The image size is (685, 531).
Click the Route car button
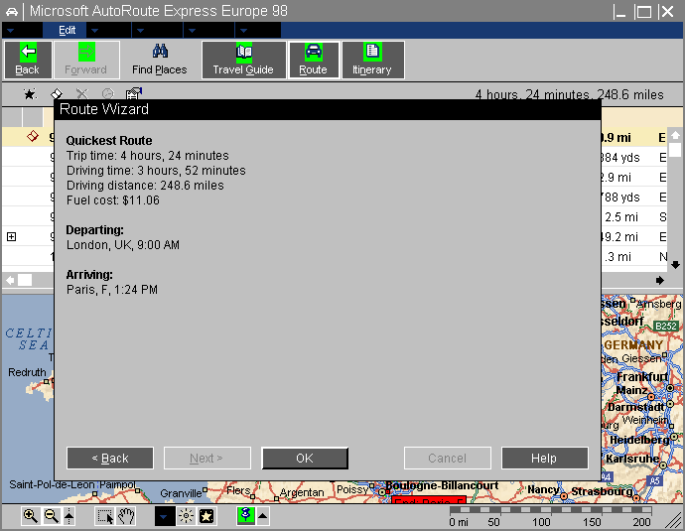pos(314,60)
